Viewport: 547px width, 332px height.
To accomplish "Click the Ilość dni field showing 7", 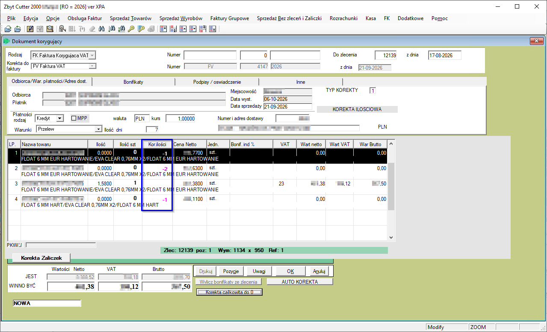I will 152,129.
